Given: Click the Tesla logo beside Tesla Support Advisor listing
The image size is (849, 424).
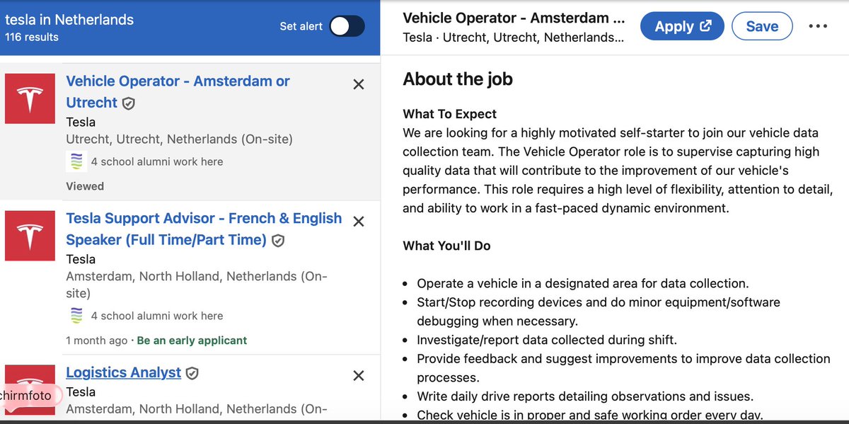Looking at the screenshot, I should click(x=30, y=236).
